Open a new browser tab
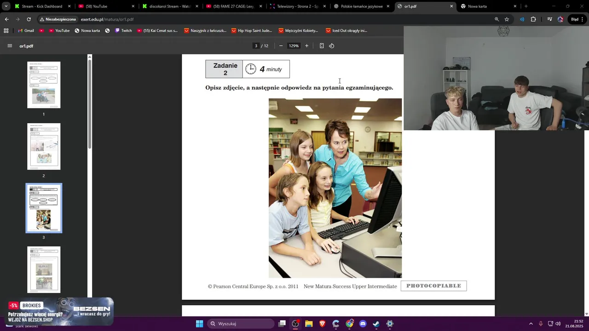Screen dimensions: 589x331 526,6
